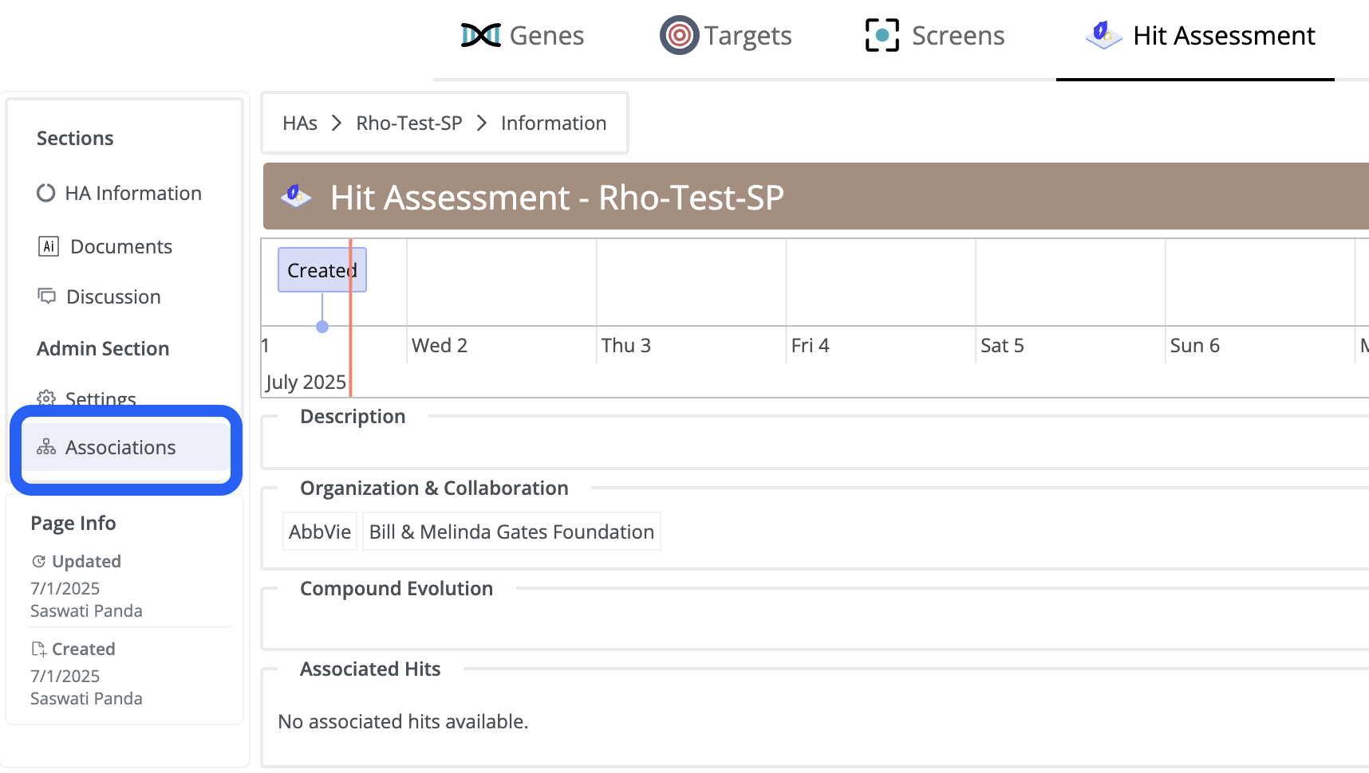Go to HAs in breadcrumb

[x=300, y=124]
